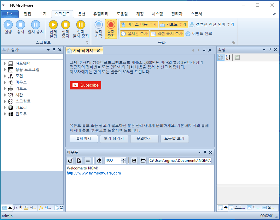Toggle 액션 즉시 추가 option
The width and height of the screenshot is (280, 220).
point(167,34)
